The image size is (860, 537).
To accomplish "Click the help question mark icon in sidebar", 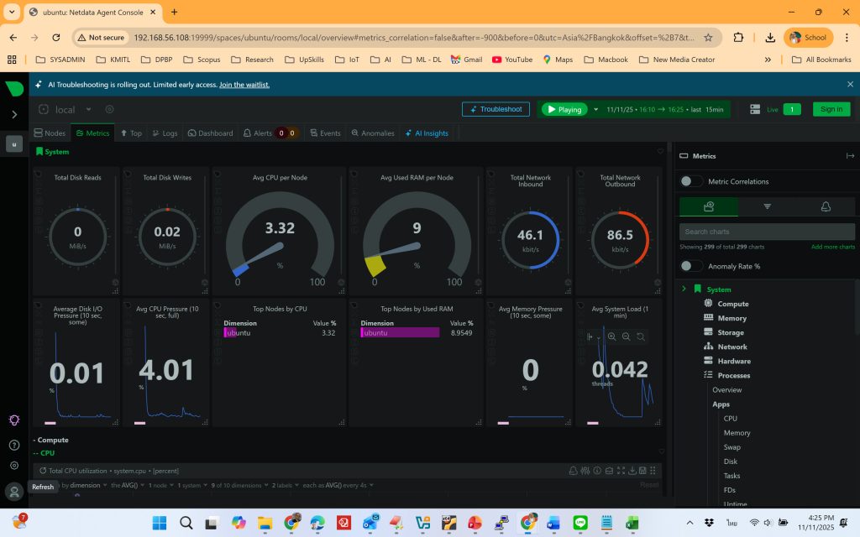I will (14, 445).
